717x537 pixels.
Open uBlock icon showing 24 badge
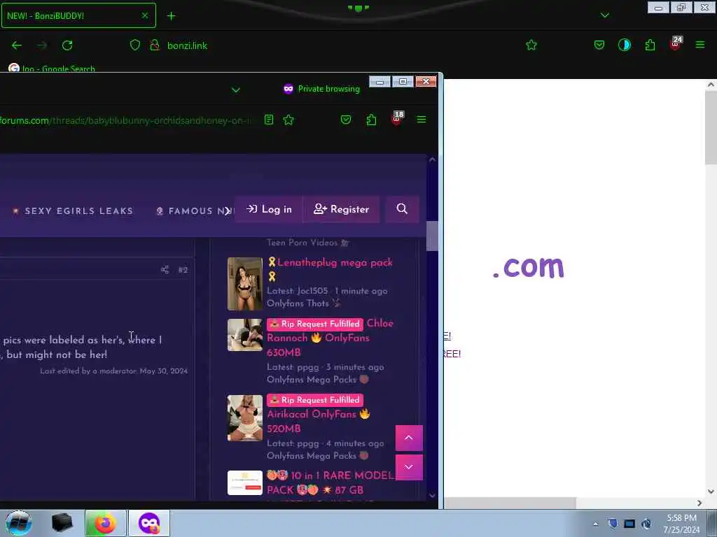tap(676, 44)
